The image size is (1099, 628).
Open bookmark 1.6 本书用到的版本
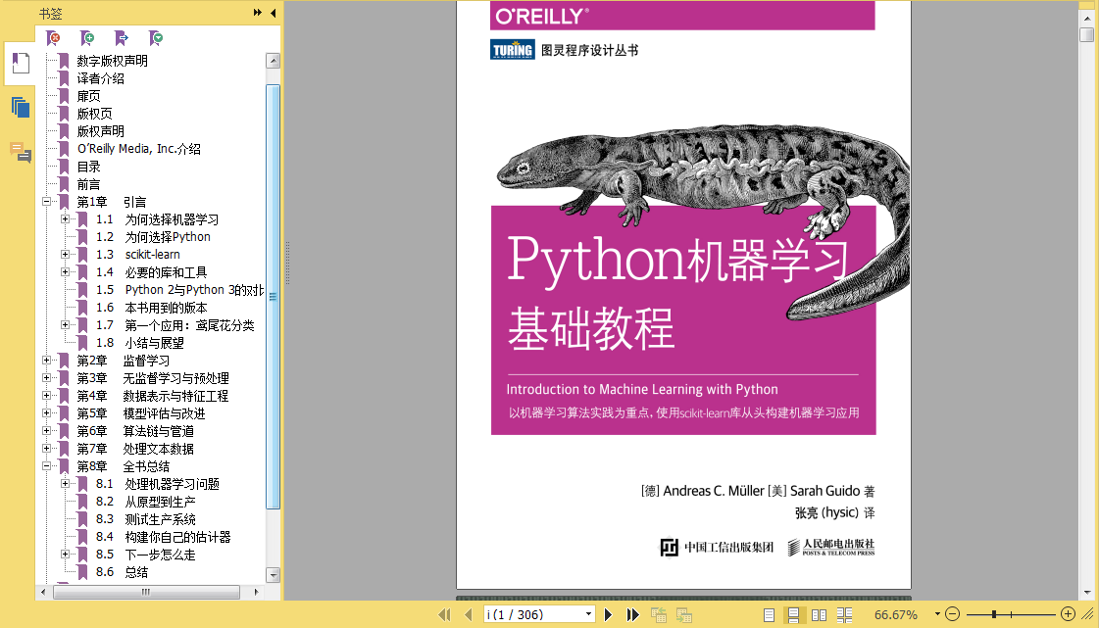pyautogui.click(x=151, y=308)
